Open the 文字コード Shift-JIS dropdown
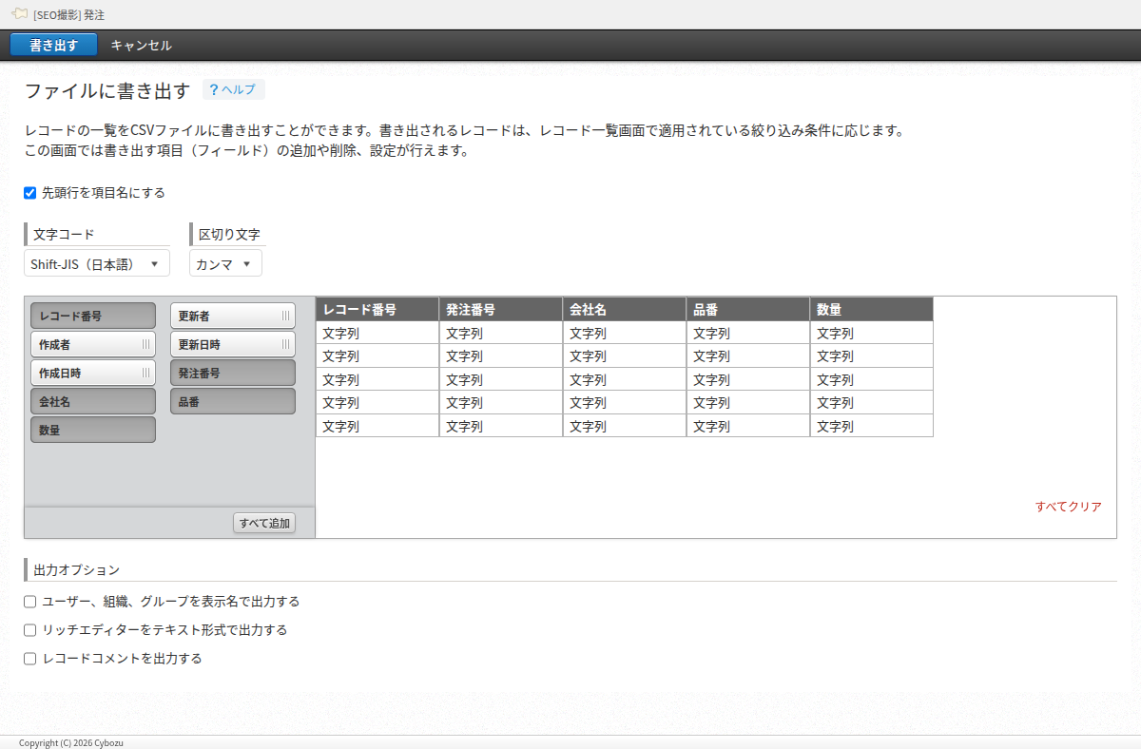Image resolution: width=1141 pixels, height=749 pixels. 97,263
